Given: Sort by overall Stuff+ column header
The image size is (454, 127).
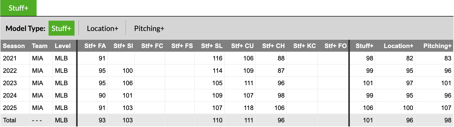Looking at the screenshot, I should [x=364, y=46].
